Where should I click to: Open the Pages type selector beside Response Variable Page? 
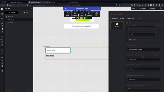[x=157, y=55]
